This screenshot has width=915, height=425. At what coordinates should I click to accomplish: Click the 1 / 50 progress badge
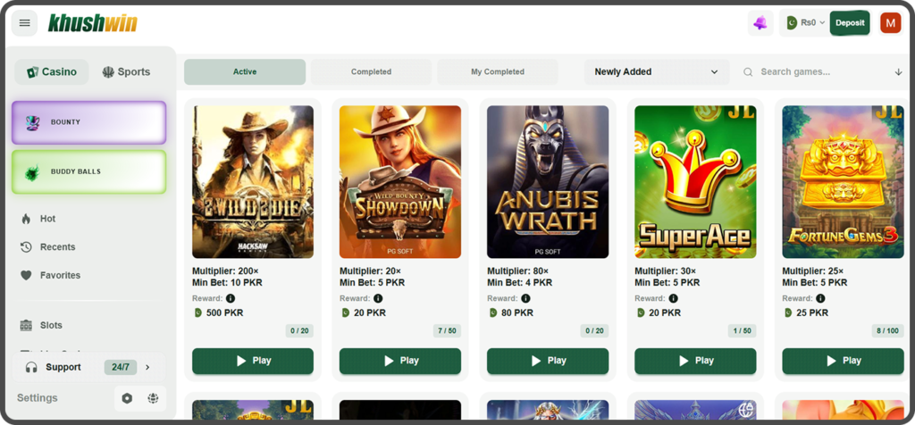point(743,330)
